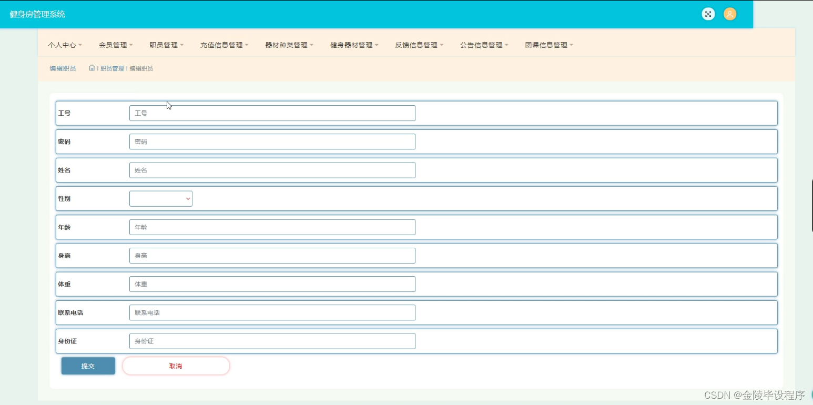
Task: Focus the 身高 input field
Action: coord(272,256)
